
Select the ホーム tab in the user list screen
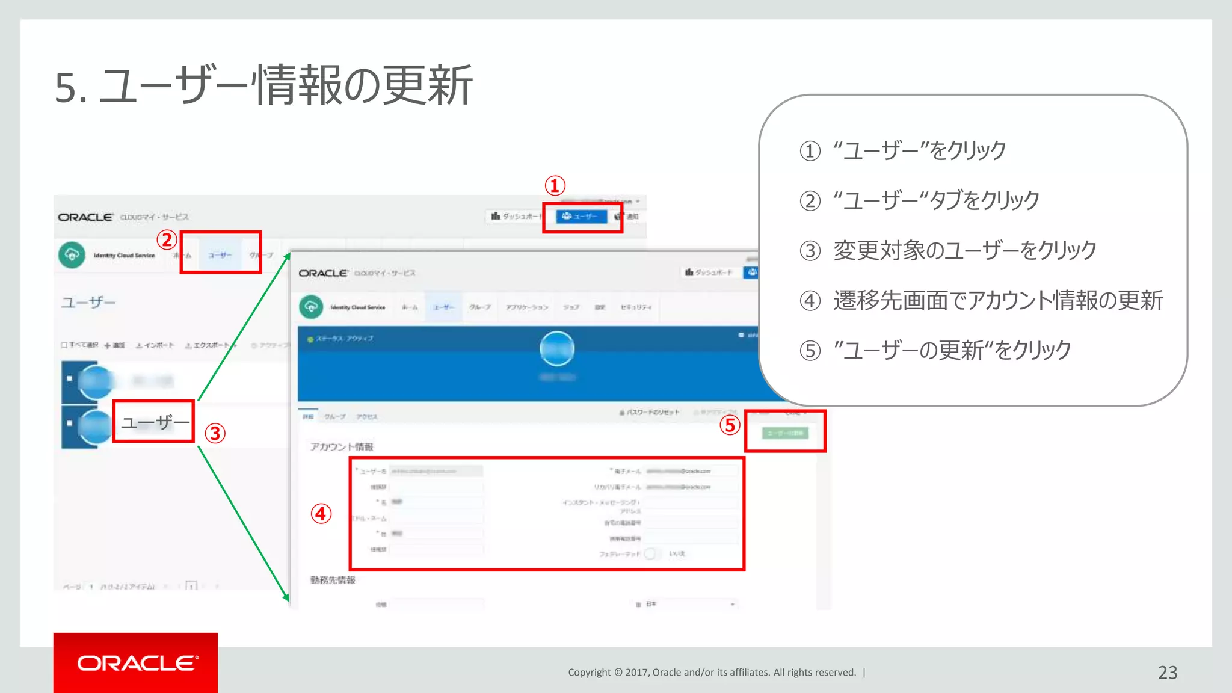click(x=182, y=255)
